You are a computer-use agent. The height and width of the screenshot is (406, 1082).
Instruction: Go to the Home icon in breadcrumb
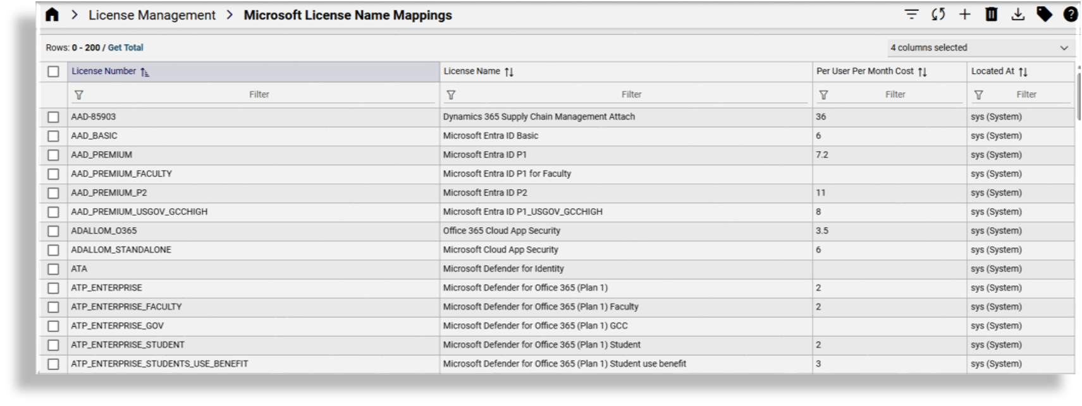52,15
